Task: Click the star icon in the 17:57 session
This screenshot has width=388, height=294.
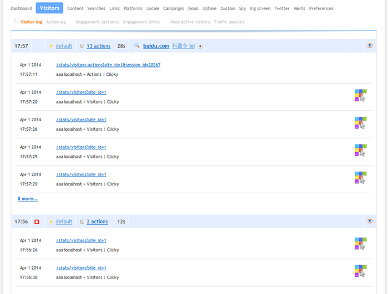Action: (x=51, y=46)
